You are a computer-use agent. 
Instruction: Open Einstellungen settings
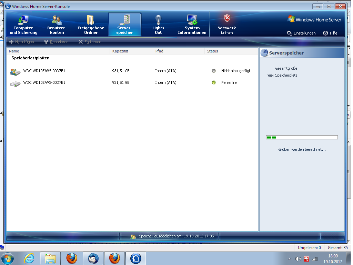[301, 33]
